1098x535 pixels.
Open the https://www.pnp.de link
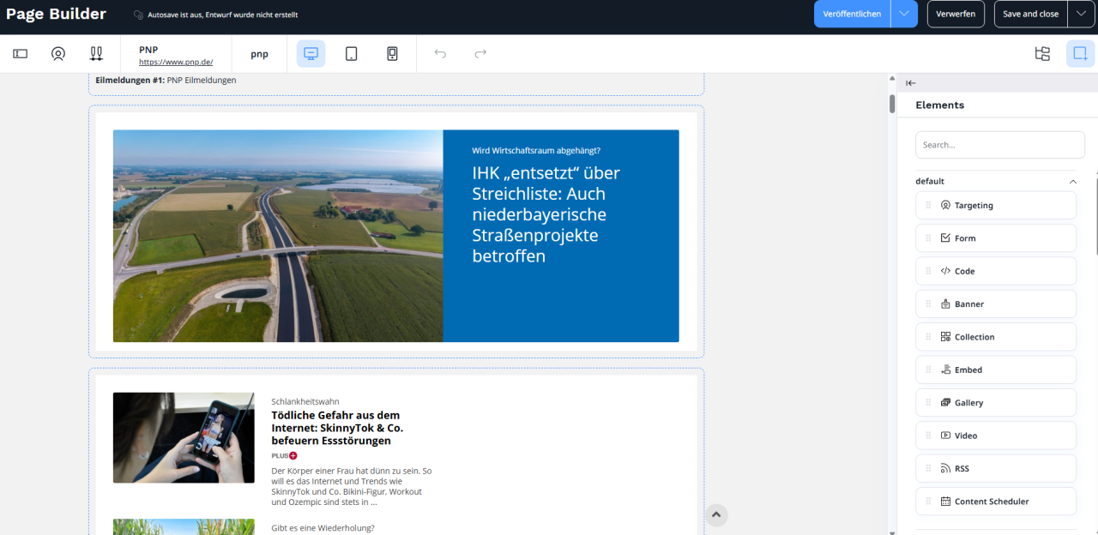pos(176,61)
